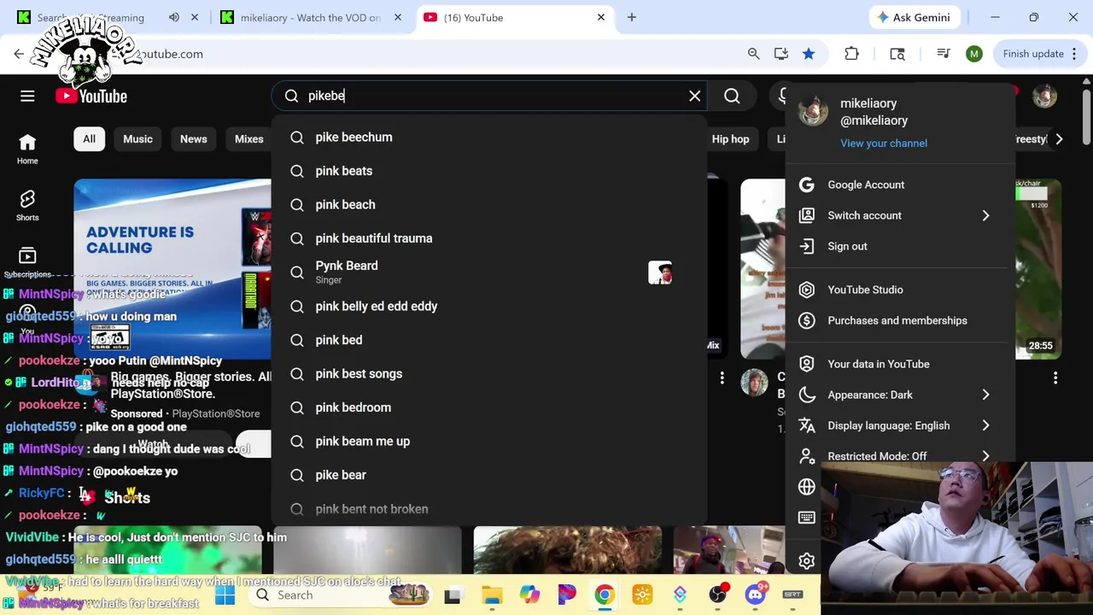
Task: Click the browser zoom magnifier icon
Action: coord(753,54)
